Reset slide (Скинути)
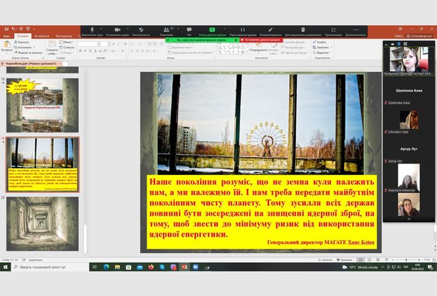437x296 pixels. [x=67, y=47]
